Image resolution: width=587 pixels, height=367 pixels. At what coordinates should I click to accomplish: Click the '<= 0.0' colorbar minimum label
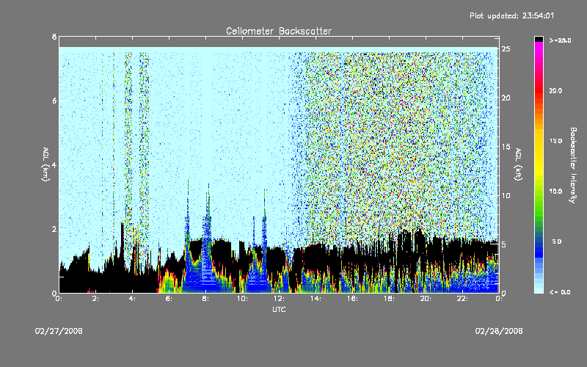coord(560,292)
